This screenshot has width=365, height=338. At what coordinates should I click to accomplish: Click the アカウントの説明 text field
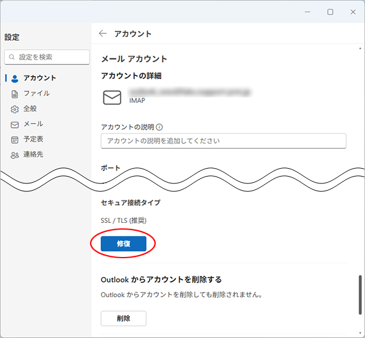(223, 141)
